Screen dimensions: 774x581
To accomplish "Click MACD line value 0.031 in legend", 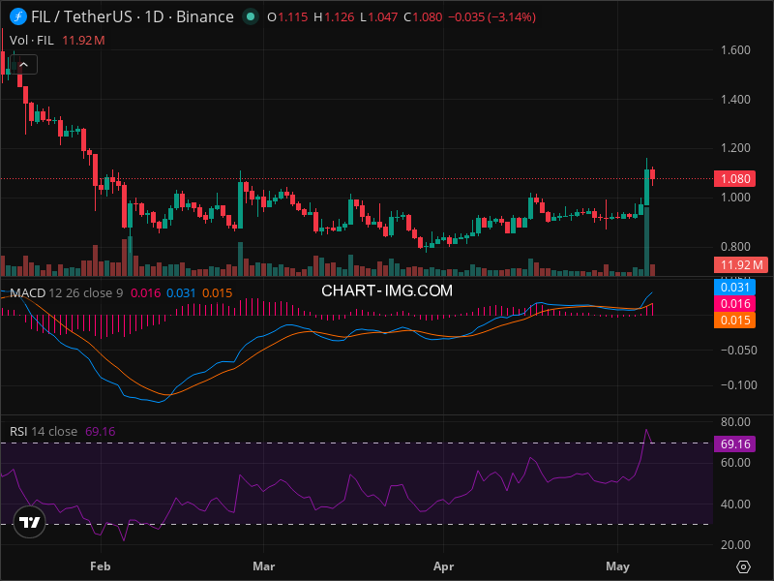I will click(181, 293).
